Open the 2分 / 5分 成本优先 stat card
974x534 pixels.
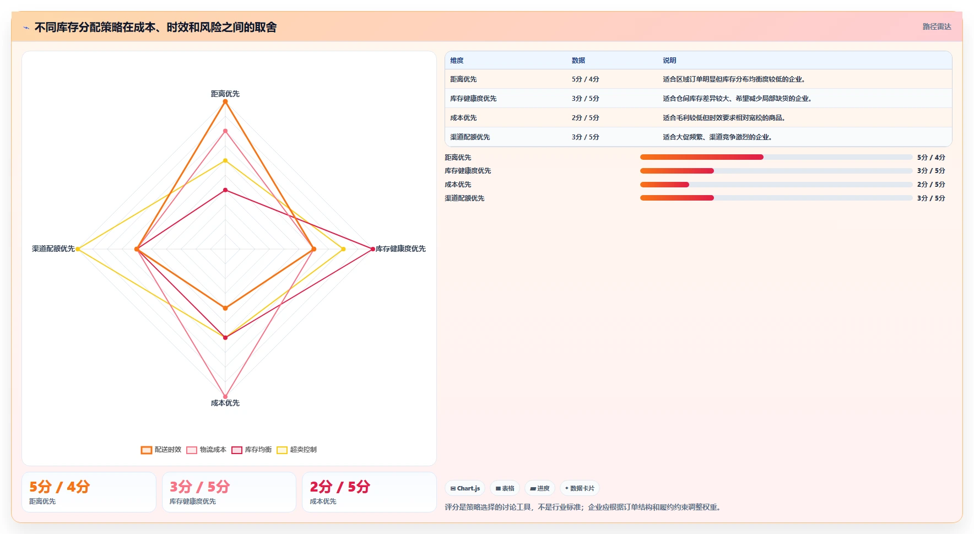click(x=369, y=492)
